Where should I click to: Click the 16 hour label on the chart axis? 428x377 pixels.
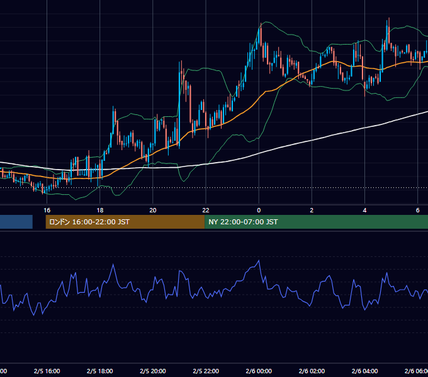47,210
